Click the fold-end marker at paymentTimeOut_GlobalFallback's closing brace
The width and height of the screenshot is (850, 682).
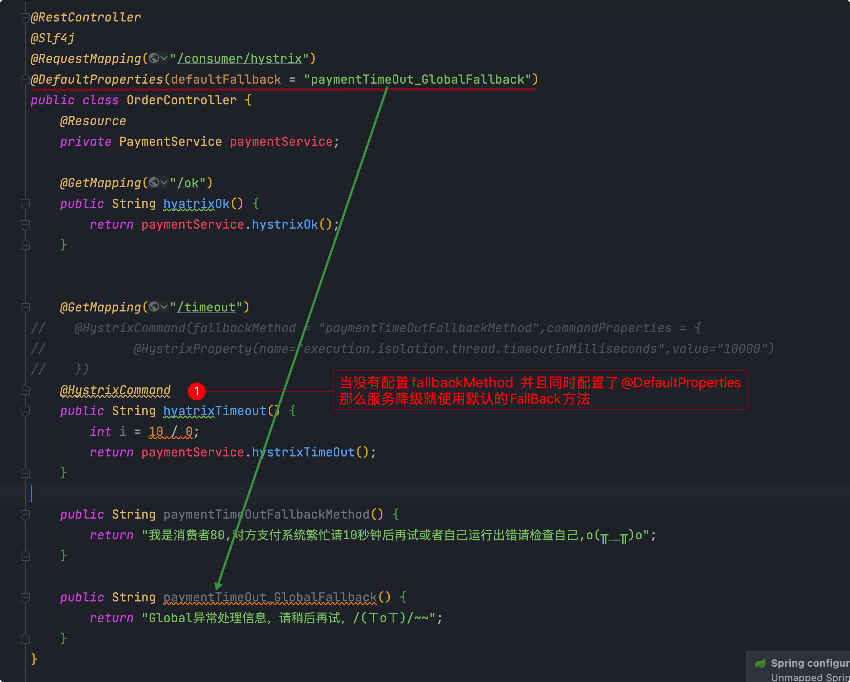(25, 638)
